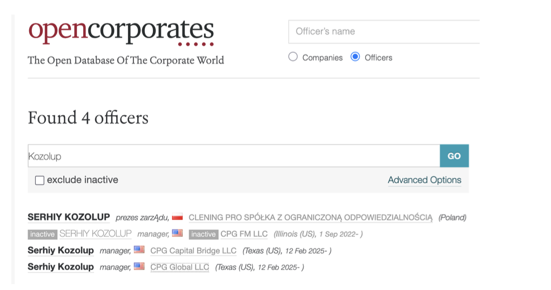Click the OpenCorporates logo
The height and width of the screenshot is (290, 551).
pyautogui.click(x=121, y=31)
